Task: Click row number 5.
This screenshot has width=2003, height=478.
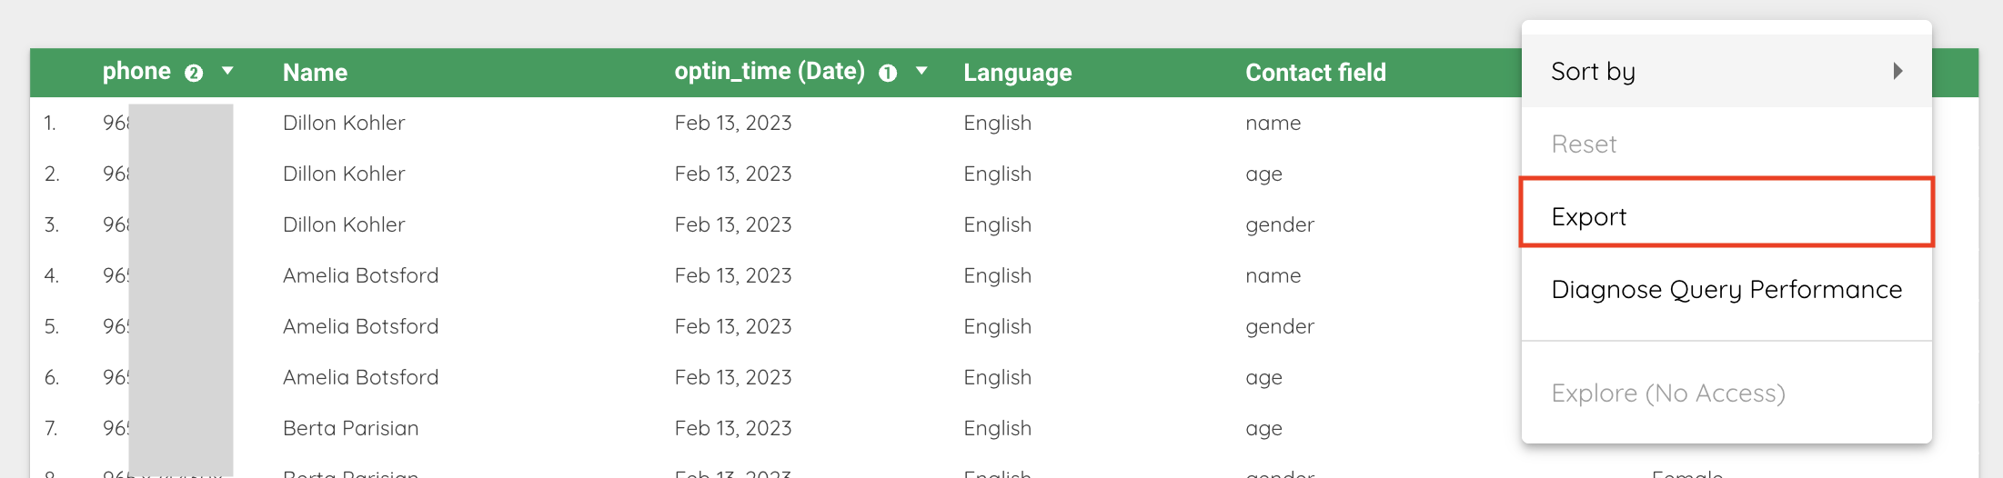Action: point(51,326)
